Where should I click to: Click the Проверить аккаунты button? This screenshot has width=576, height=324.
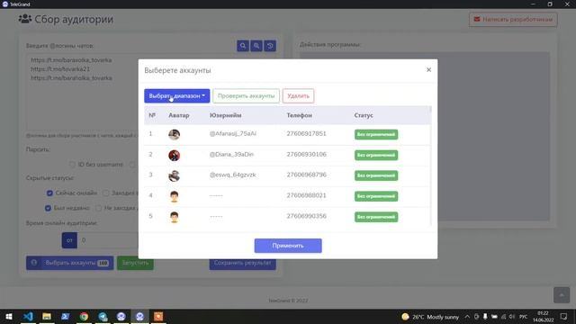coord(246,96)
